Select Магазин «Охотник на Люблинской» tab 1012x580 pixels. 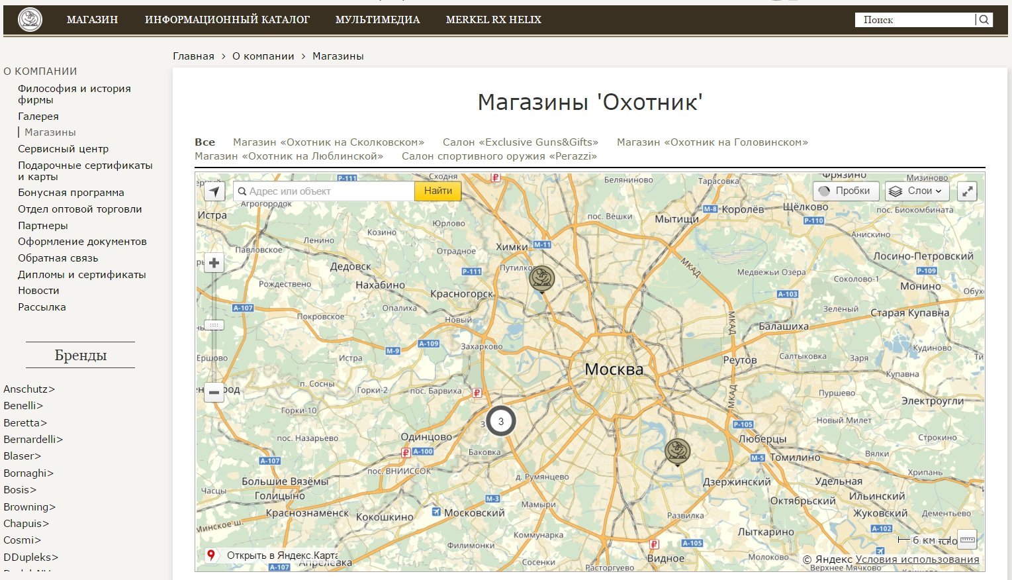289,156
